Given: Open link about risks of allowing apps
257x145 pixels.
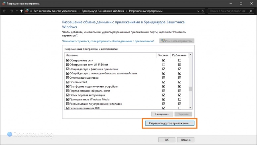Looking at the screenshot, I should point(108,41).
